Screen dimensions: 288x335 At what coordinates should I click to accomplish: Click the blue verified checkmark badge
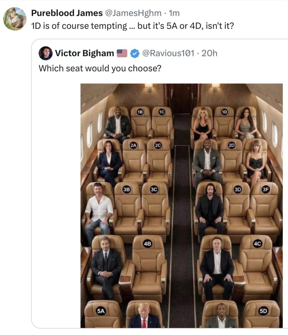[135, 53]
